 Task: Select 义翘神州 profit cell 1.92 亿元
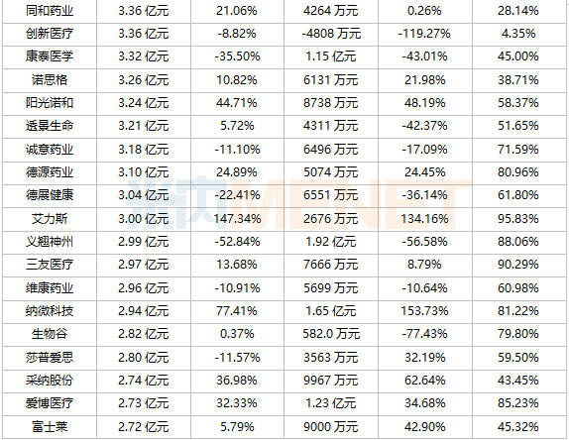[x=331, y=242]
